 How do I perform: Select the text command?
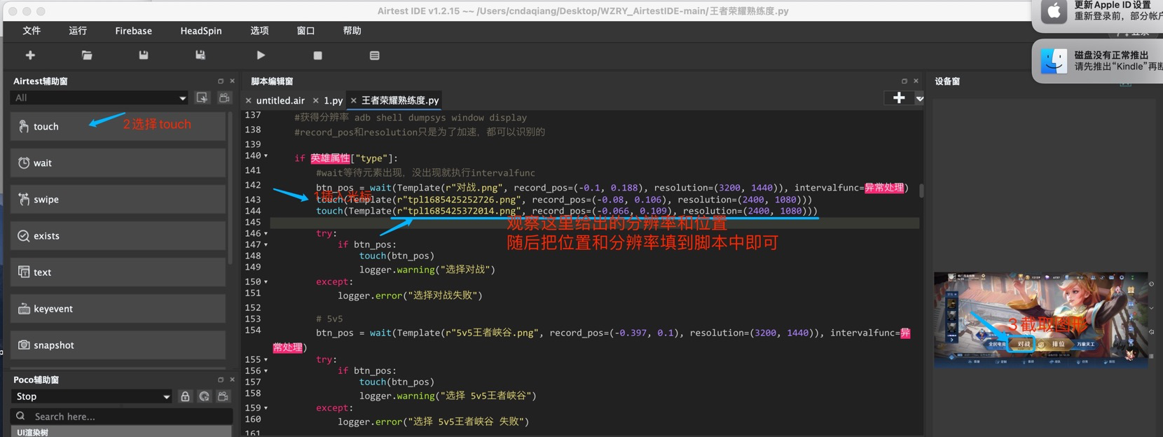tap(118, 272)
